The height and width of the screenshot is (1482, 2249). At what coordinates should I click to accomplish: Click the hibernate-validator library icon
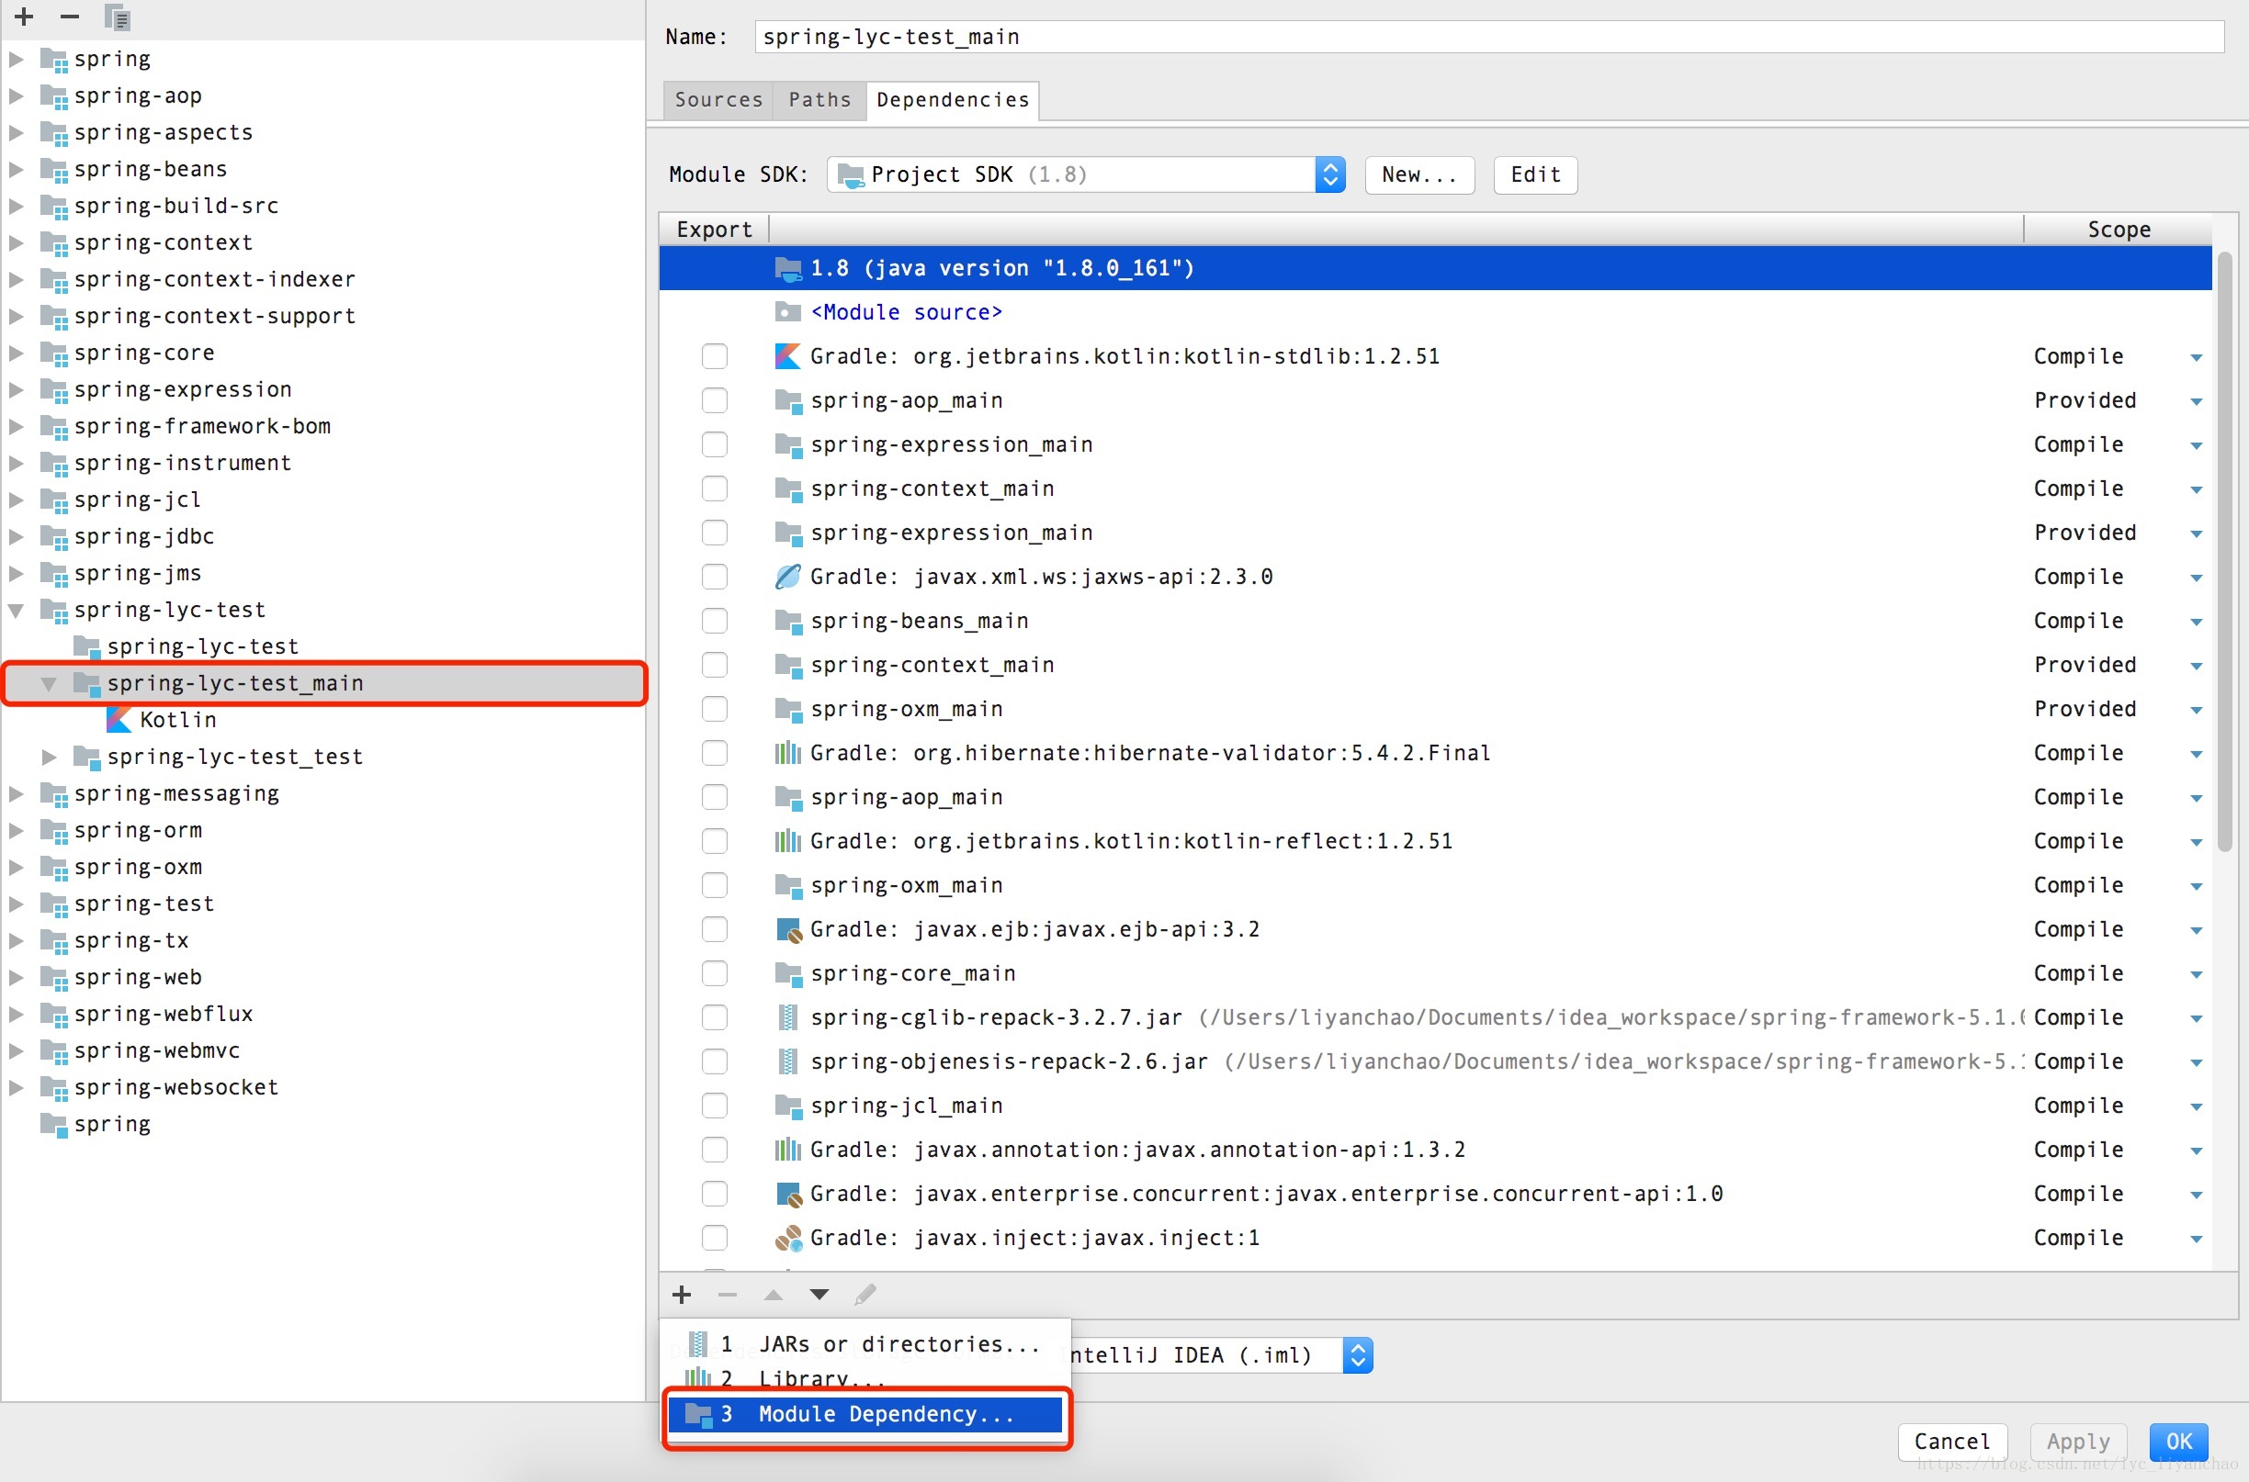tap(788, 753)
